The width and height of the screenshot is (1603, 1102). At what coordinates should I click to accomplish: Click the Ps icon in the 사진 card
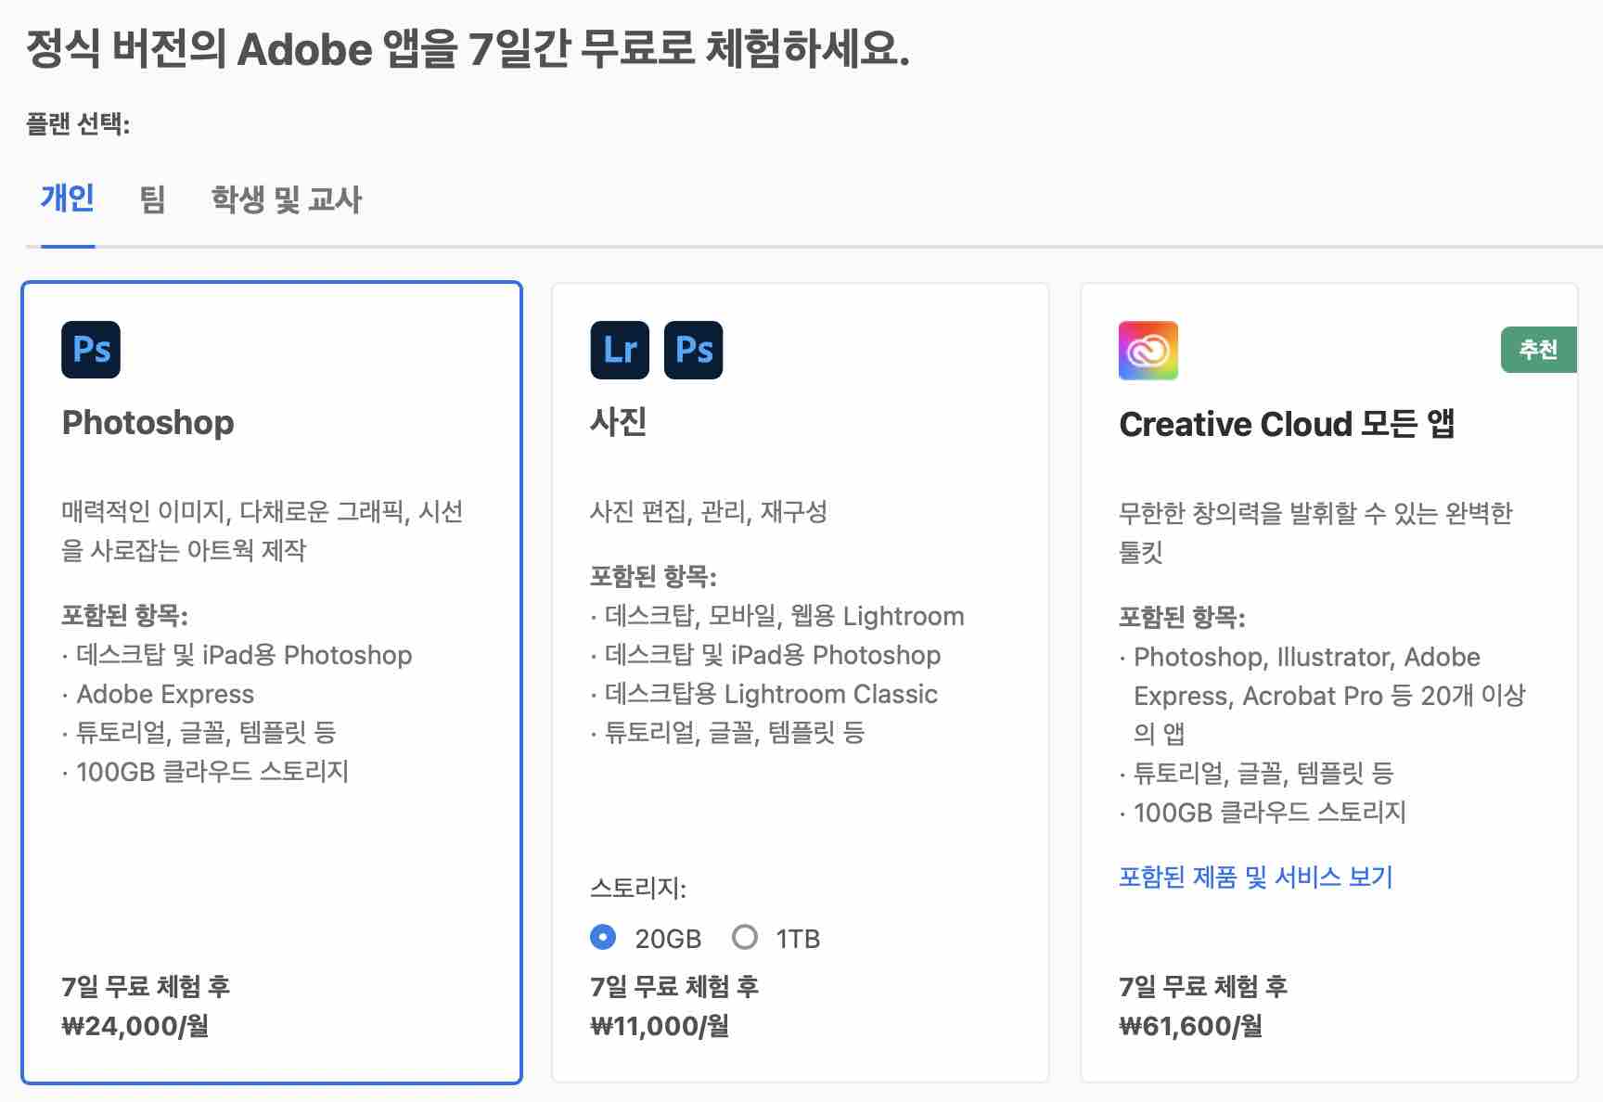[x=693, y=350]
